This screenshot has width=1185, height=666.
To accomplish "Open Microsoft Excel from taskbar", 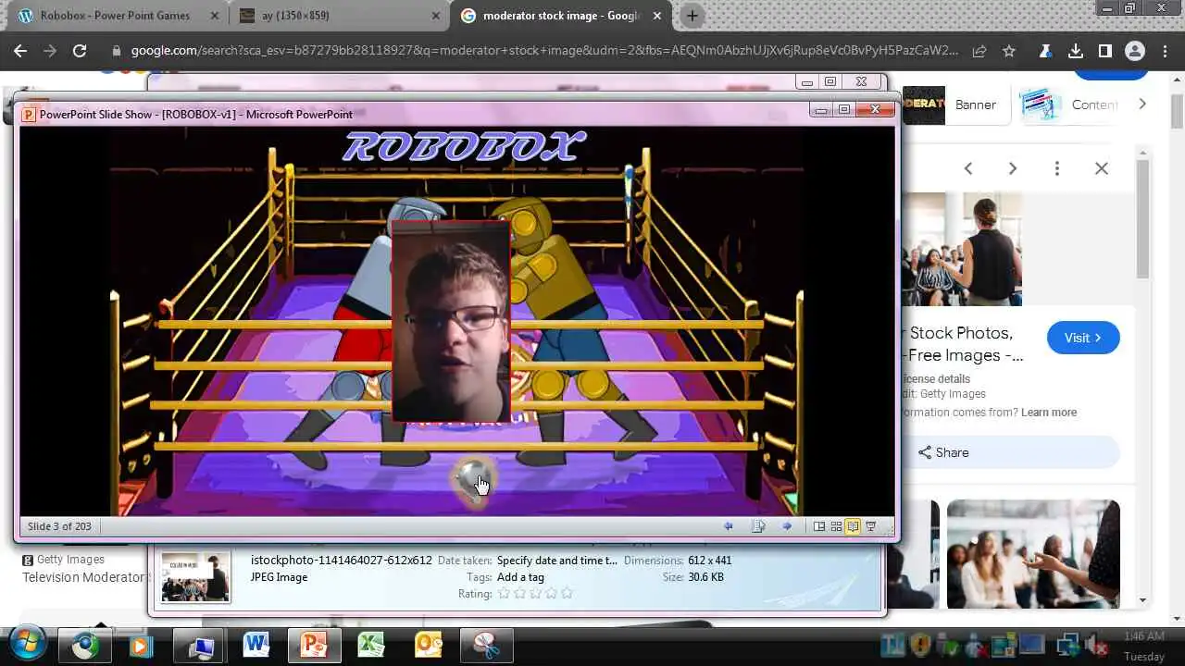I will tap(371, 645).
